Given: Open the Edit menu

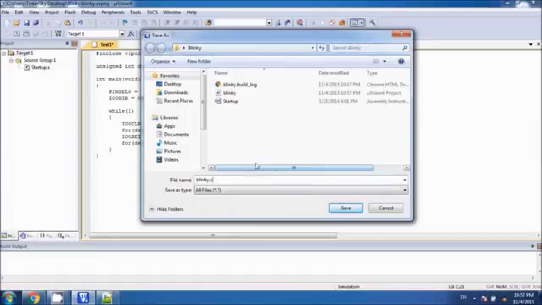Looking at the screenshot, I should point(19,12).
